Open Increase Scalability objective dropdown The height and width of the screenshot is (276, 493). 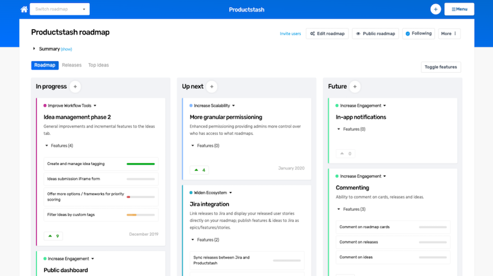tap(233, 106)
